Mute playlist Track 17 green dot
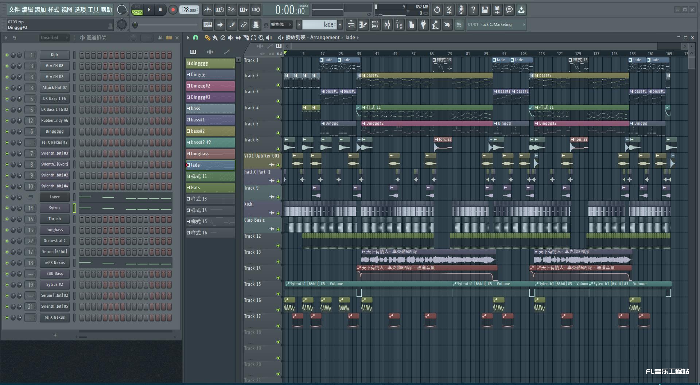700x385 pixels. [278, 326]
